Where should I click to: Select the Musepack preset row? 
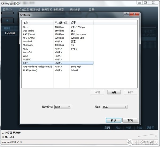[x=58, y=45]
